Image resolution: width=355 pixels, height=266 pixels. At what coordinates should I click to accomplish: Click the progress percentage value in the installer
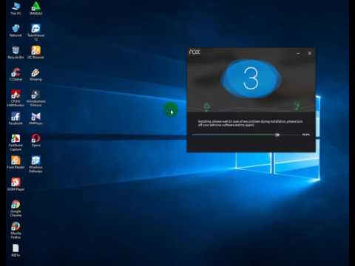click(x=305, y=134)
